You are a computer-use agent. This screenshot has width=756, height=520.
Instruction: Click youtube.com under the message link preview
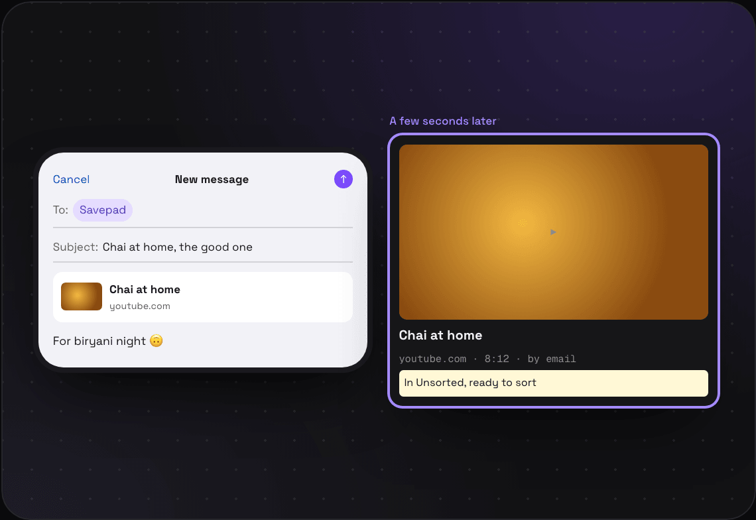140,306
